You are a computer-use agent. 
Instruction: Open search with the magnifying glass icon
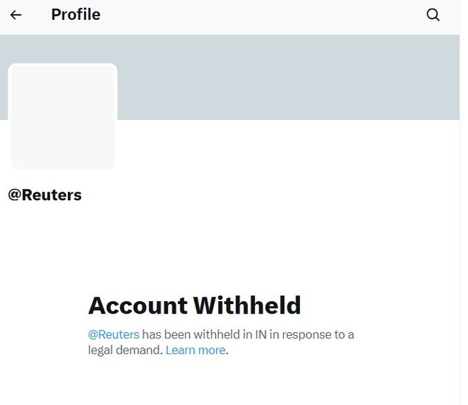[x=433, y=15]
